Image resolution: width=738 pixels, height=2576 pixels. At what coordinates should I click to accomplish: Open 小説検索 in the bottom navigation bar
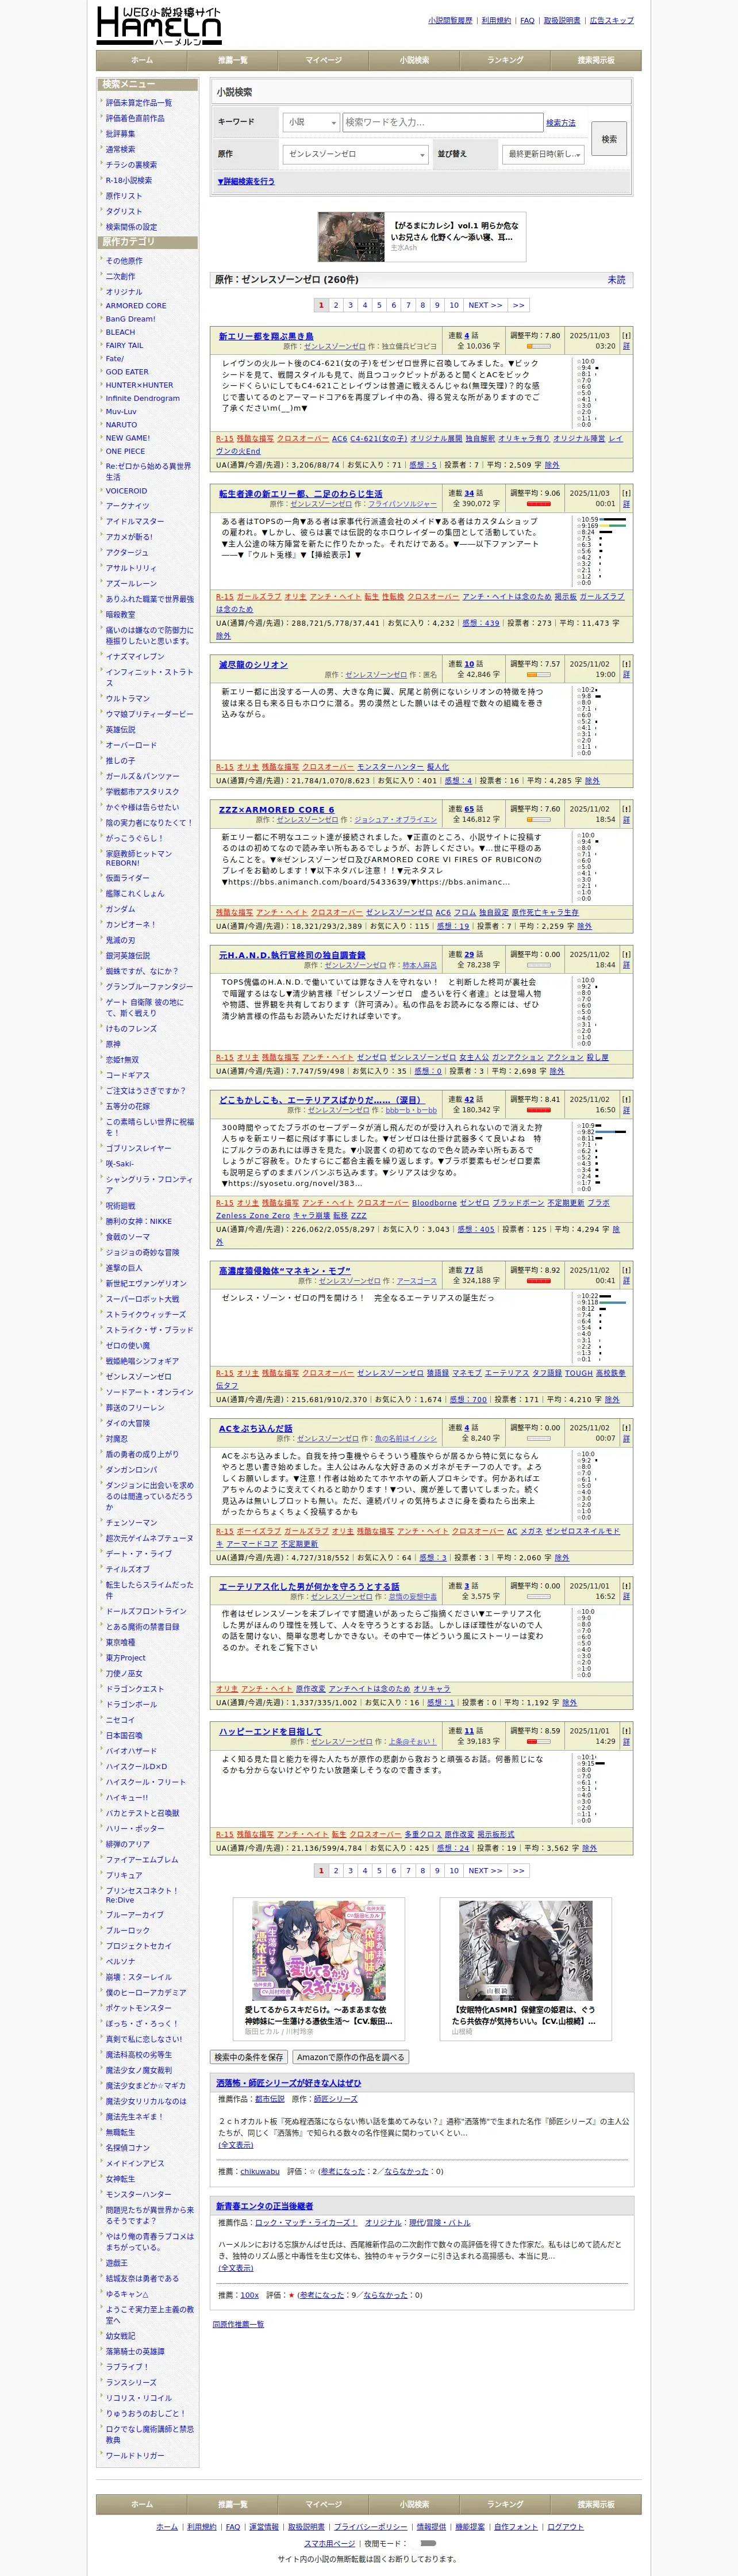pos(414,2504)
